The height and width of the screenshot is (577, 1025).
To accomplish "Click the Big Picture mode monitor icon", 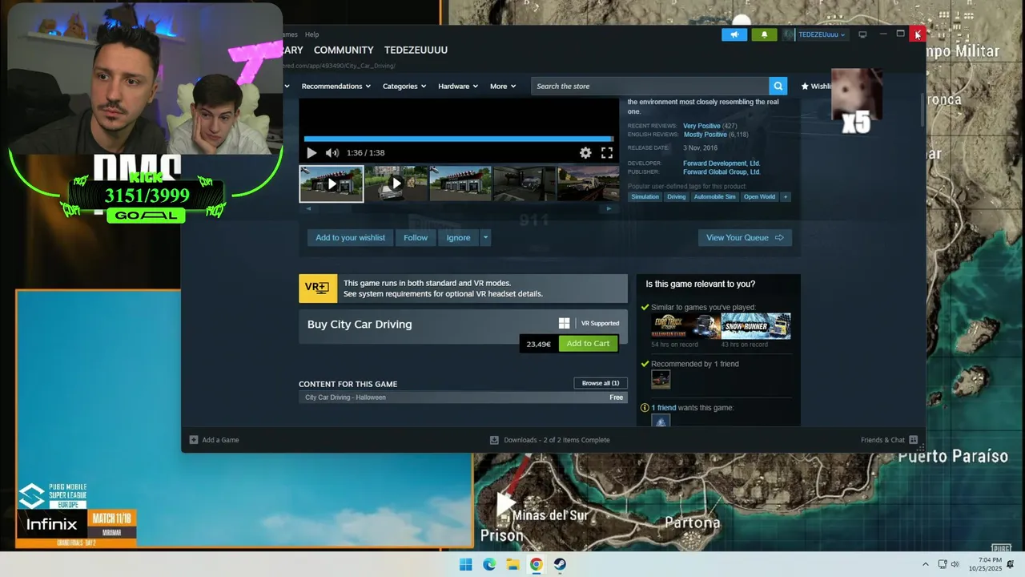I will pos(862,34).
